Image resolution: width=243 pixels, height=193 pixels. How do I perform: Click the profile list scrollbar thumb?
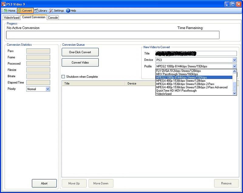pos(234,87)
